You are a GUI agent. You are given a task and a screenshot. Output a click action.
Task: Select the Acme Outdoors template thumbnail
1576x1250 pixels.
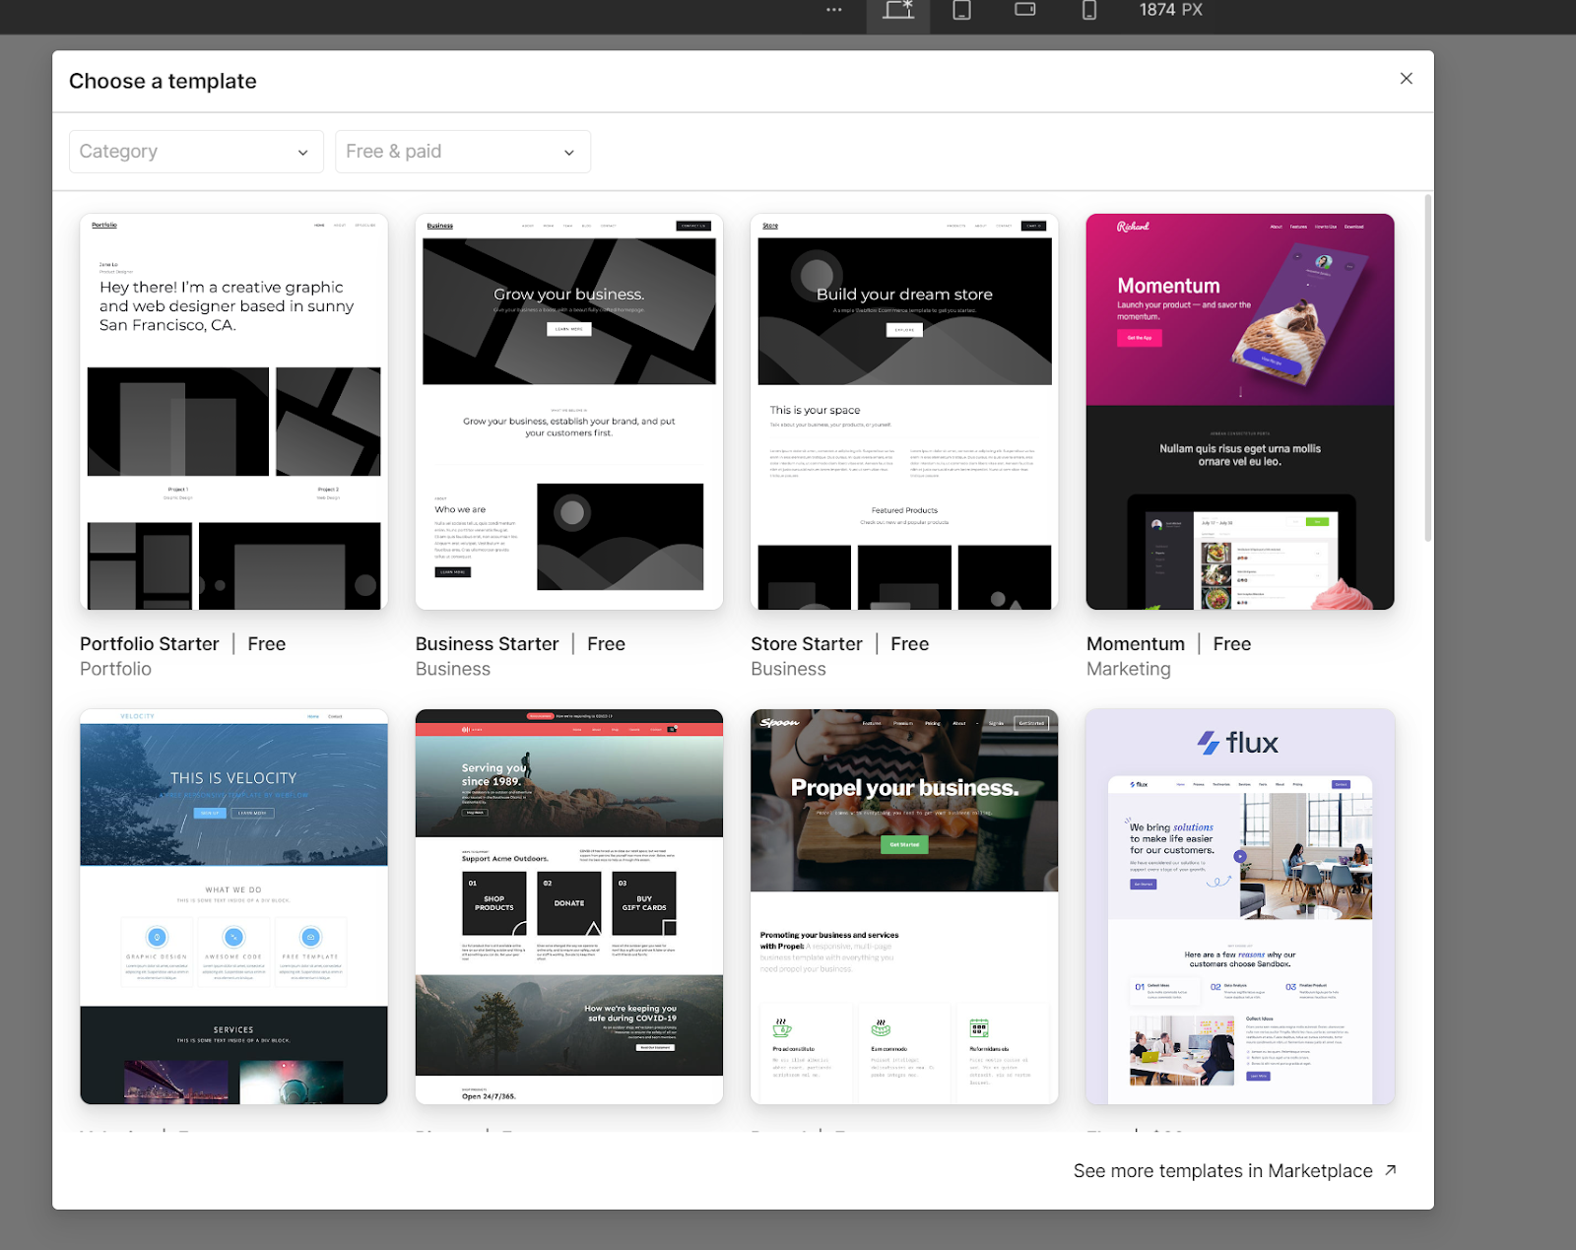coord(569,906)
